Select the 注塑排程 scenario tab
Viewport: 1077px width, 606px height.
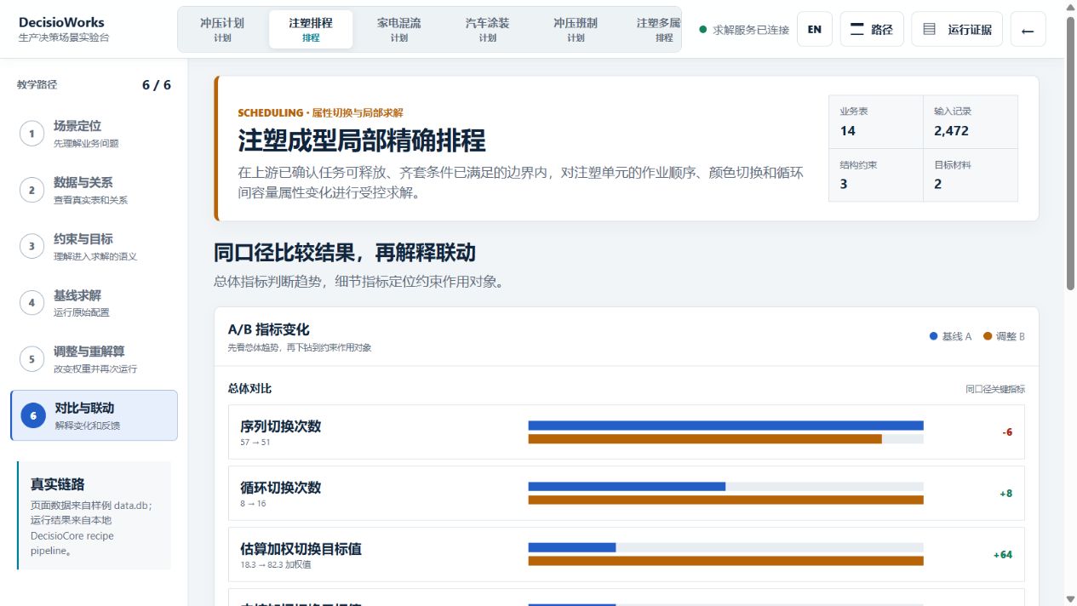coord(311,30)
